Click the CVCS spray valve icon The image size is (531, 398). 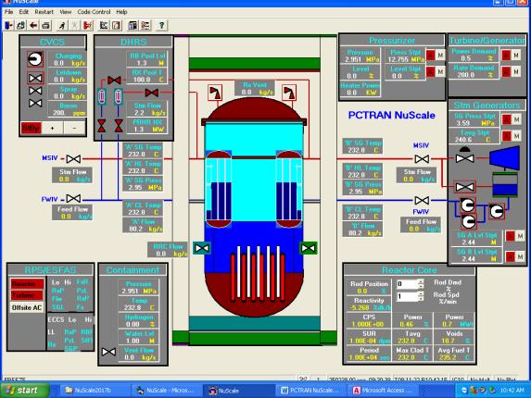(x=35, y=91)
